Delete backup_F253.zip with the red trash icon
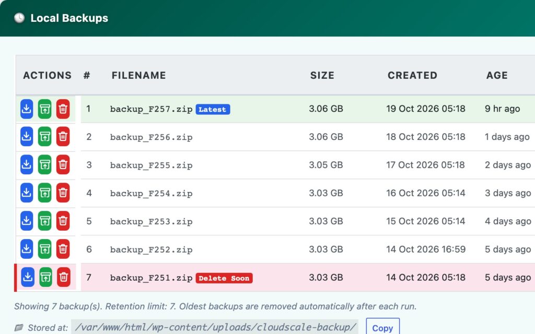Viewport: 535px width, 334px height. tap(63, 221)
